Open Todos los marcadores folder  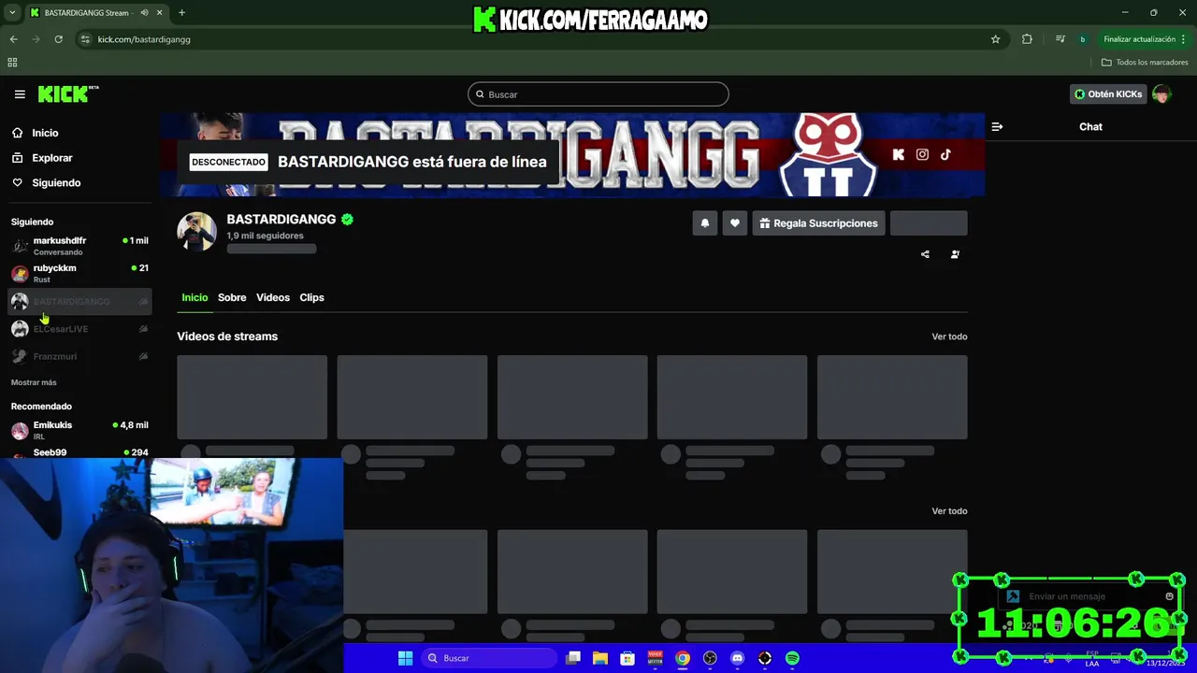pyautogui.click(x=1145, y=63)
